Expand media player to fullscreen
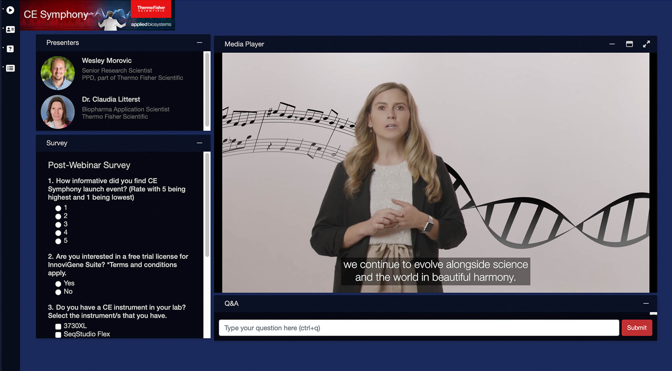 pos(646,44)
